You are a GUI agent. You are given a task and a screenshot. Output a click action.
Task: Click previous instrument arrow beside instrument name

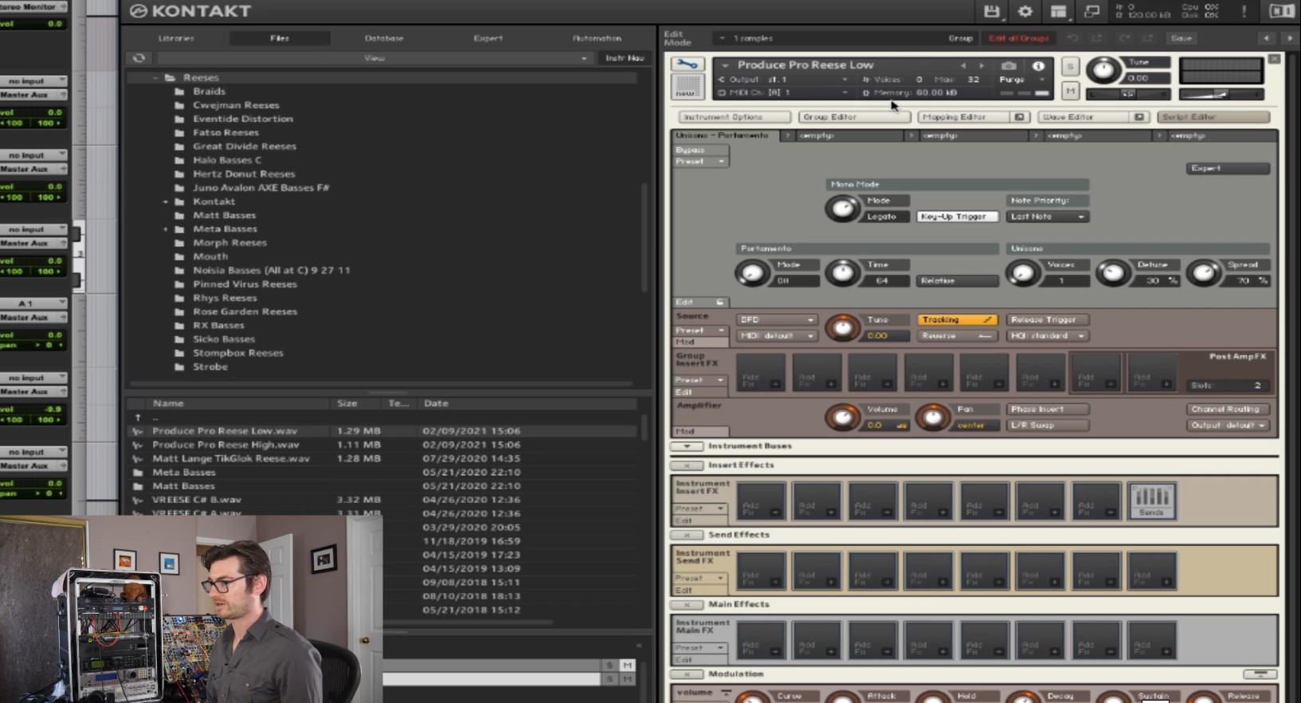tap(963, 65)
